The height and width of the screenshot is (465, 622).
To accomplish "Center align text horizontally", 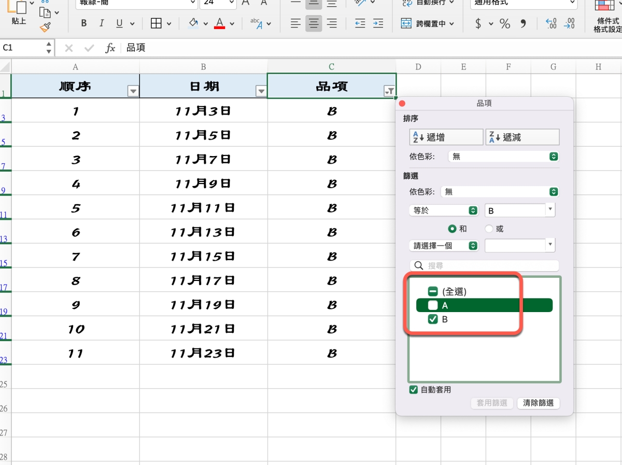I will (x=313, y=23).
